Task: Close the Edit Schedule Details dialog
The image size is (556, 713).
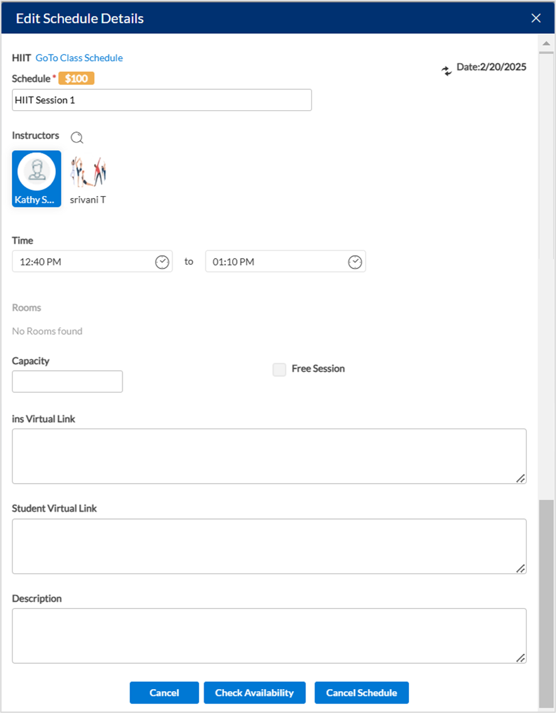Action: pos(536,18)
